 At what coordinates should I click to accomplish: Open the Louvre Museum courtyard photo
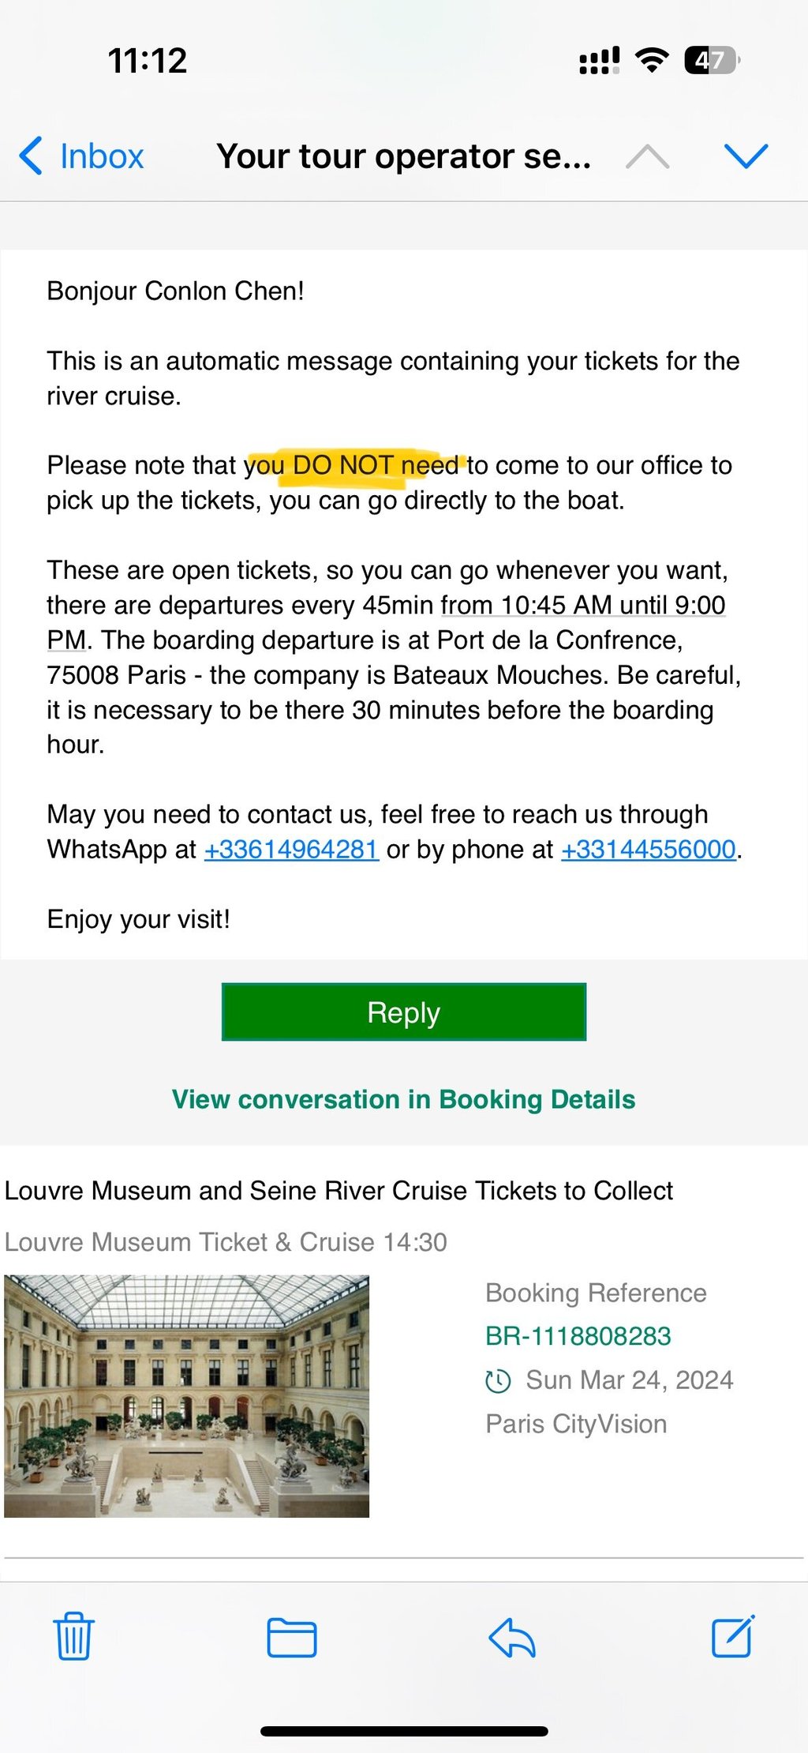[187, 1395]
